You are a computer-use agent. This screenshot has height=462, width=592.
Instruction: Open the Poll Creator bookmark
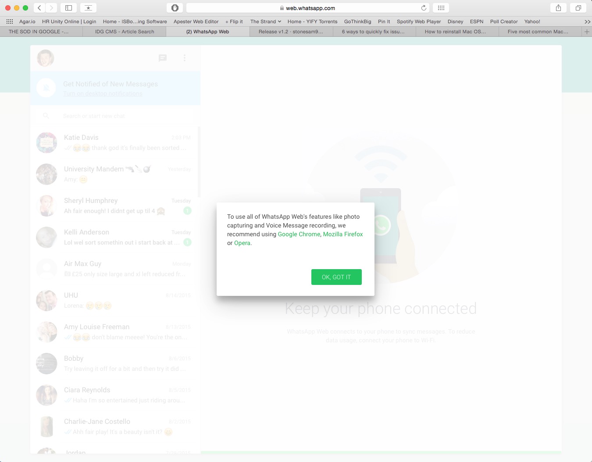(x=504, y=21)
